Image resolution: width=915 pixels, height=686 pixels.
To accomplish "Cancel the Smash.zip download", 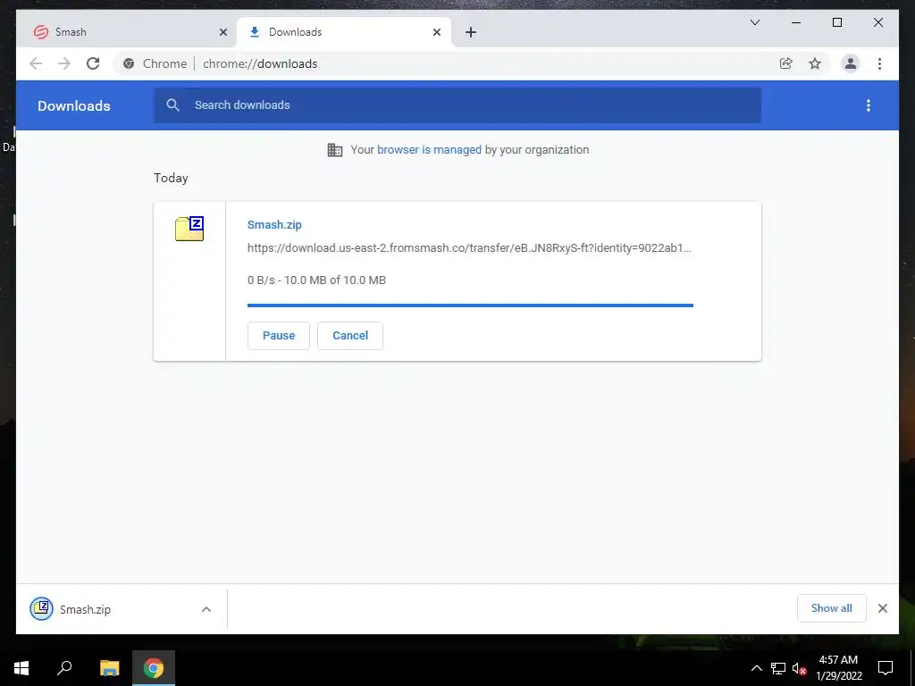I will [x=350, y=336].
